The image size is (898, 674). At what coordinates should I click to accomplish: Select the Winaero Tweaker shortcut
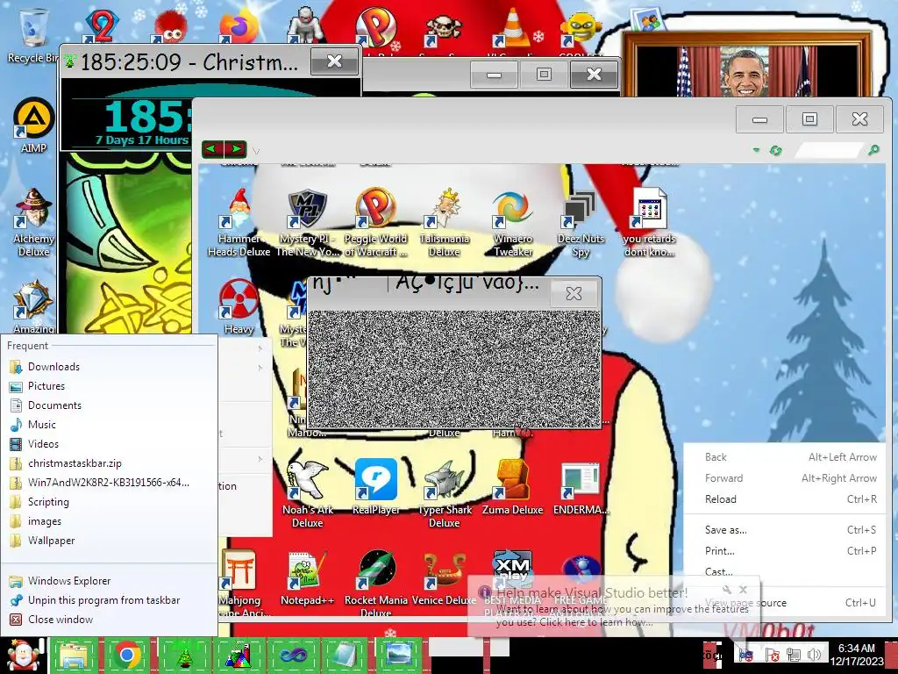(512, 222)
